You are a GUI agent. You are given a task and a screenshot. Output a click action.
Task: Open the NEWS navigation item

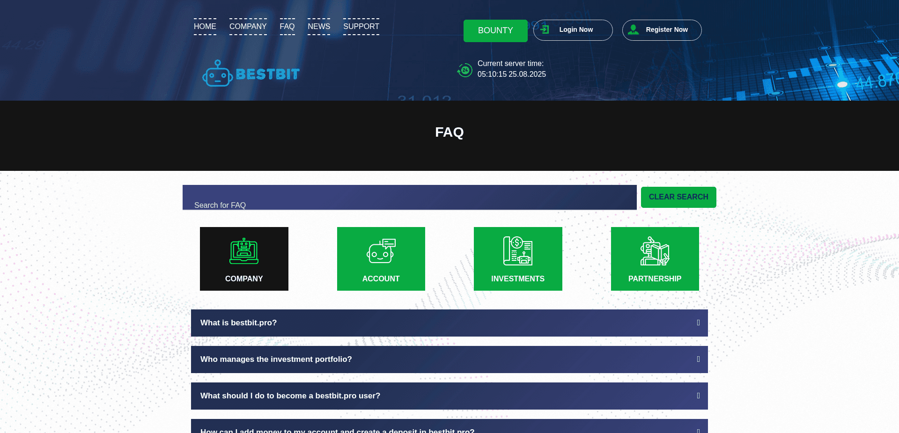pyautogui.click(x=319, y=27)
